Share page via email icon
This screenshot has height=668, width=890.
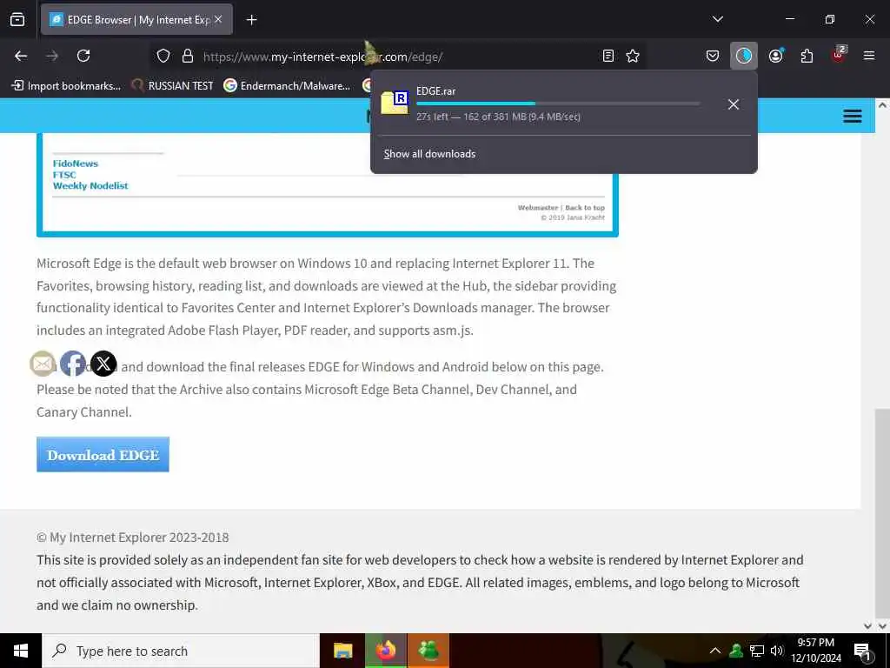[x=43, y=364]
